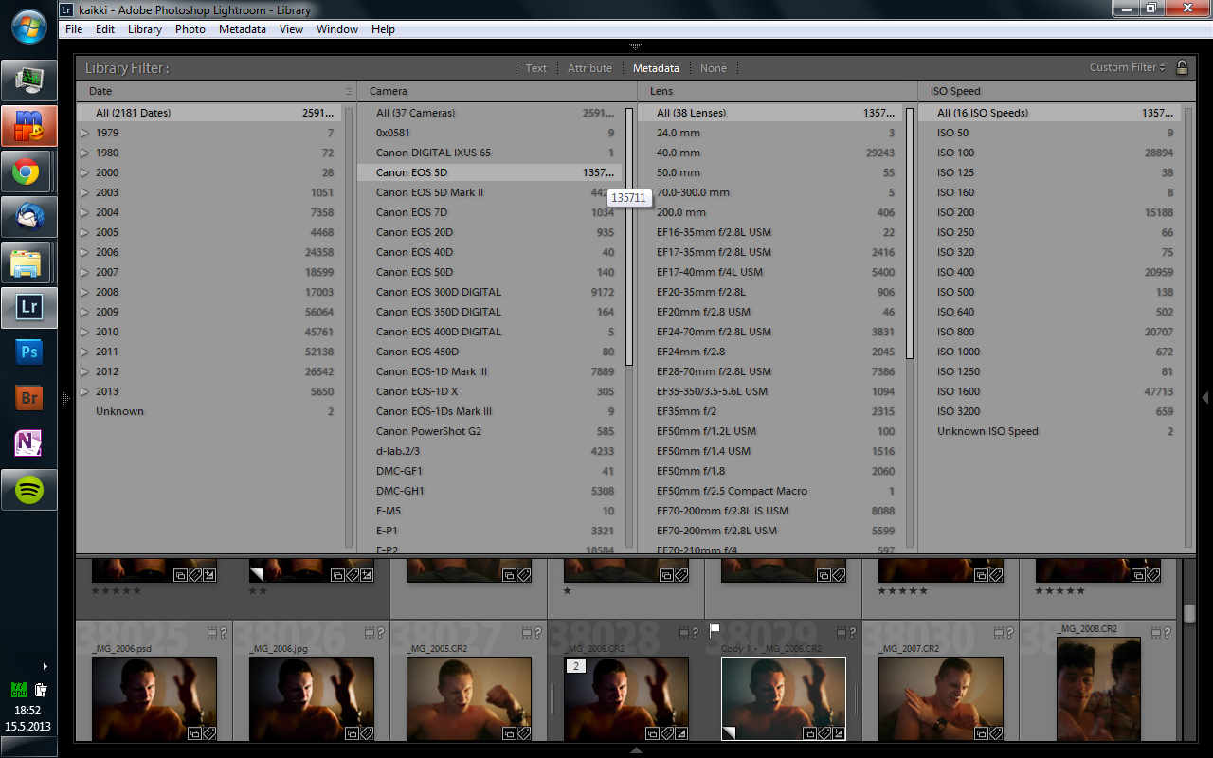The height and width of the screenshot is (758, 1213).
Task: Expand the 2000 date entry
Action: [x=84, y=172]
